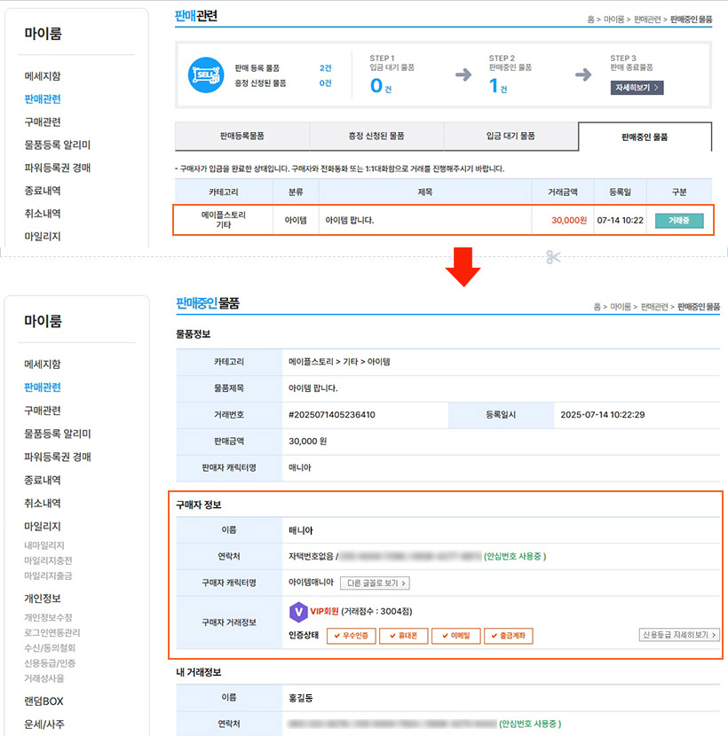Select the 흥정 신청된 물품 tab
Image resolution: width=728 pixels, height=736 pixels.
tap(376, 137)
